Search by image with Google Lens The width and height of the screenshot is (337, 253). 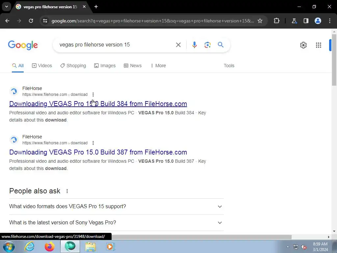coord(207,45)
